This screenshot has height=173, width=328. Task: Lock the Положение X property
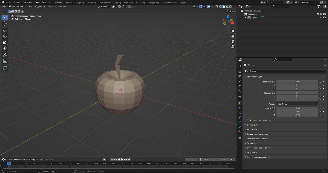[x=320, y=82]
